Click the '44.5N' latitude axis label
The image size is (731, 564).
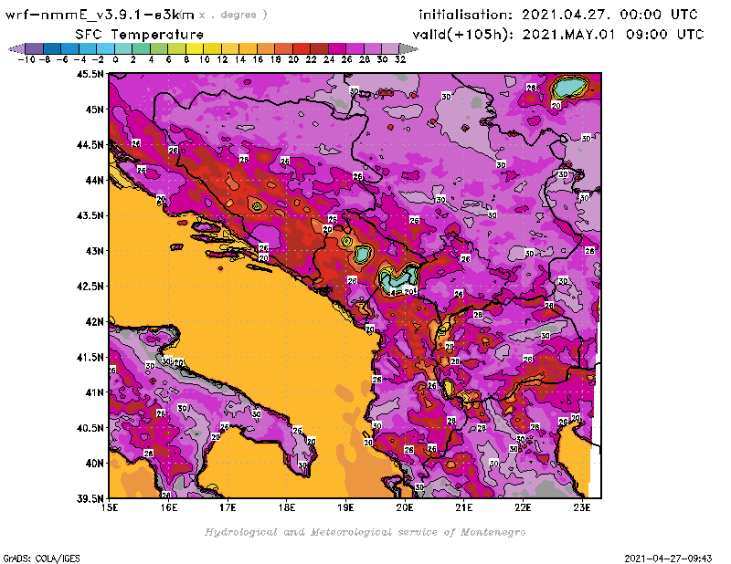tap(90, 145)
